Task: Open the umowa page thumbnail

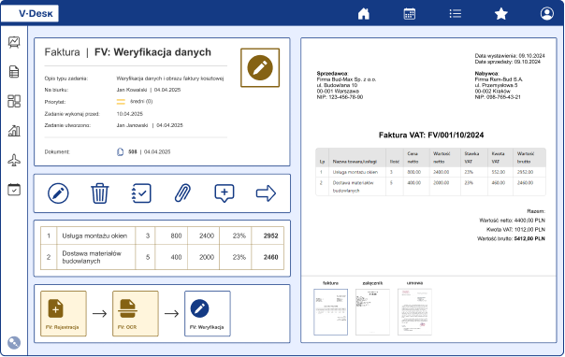Action: (414, 311)
